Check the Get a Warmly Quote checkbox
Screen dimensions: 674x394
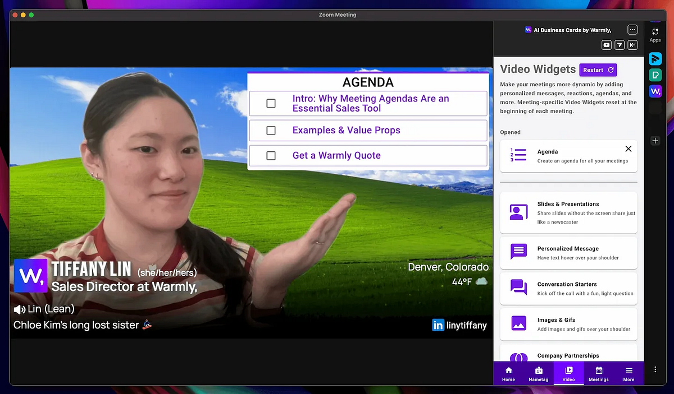click(271, 155)
